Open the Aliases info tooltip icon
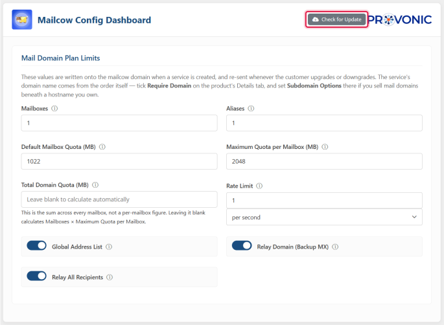 point(251,108)
